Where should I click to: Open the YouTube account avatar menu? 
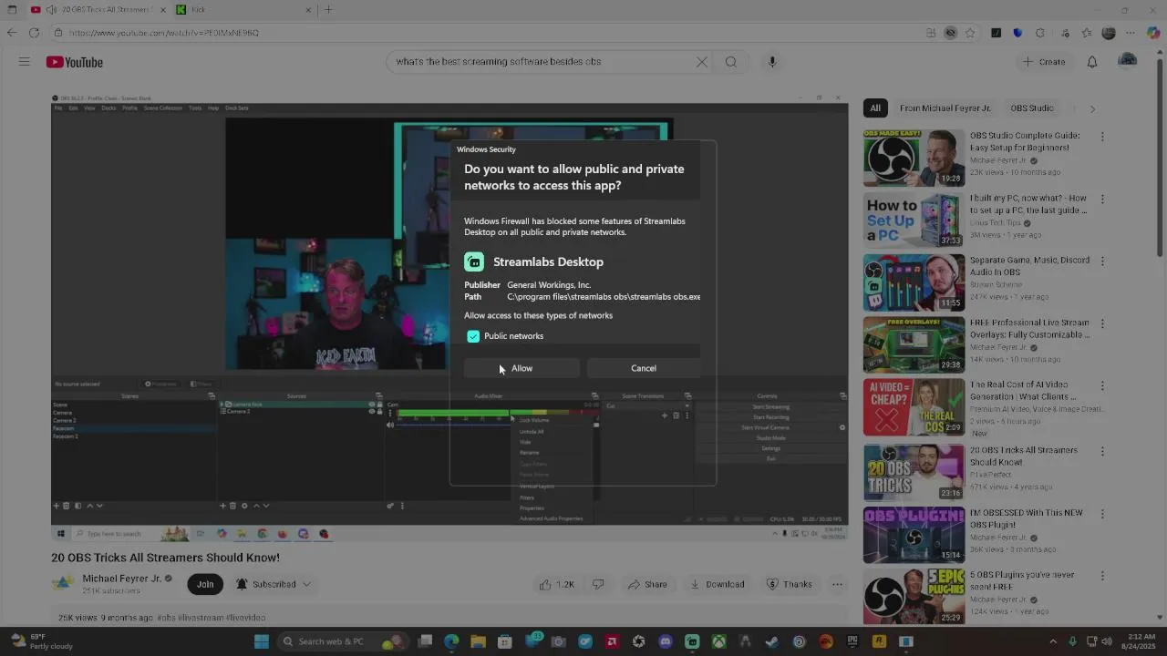1128,61
